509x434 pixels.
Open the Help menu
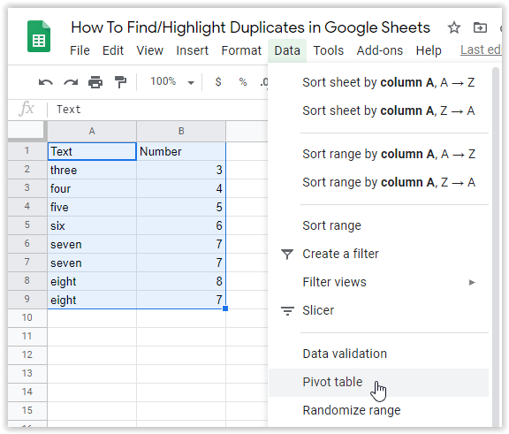pyautogui.click(x=429, y=50)
